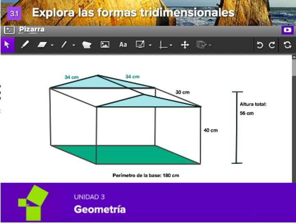Expand the line tool dropdown arrow
Image resolution: width=296 pixels, height=223 pixels.
(x=74, y=46)
